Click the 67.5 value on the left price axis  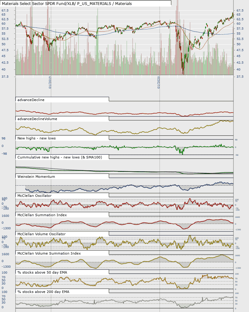(x=5, y=10)
